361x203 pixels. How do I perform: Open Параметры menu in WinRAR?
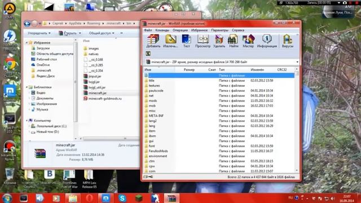click(219, 30)
